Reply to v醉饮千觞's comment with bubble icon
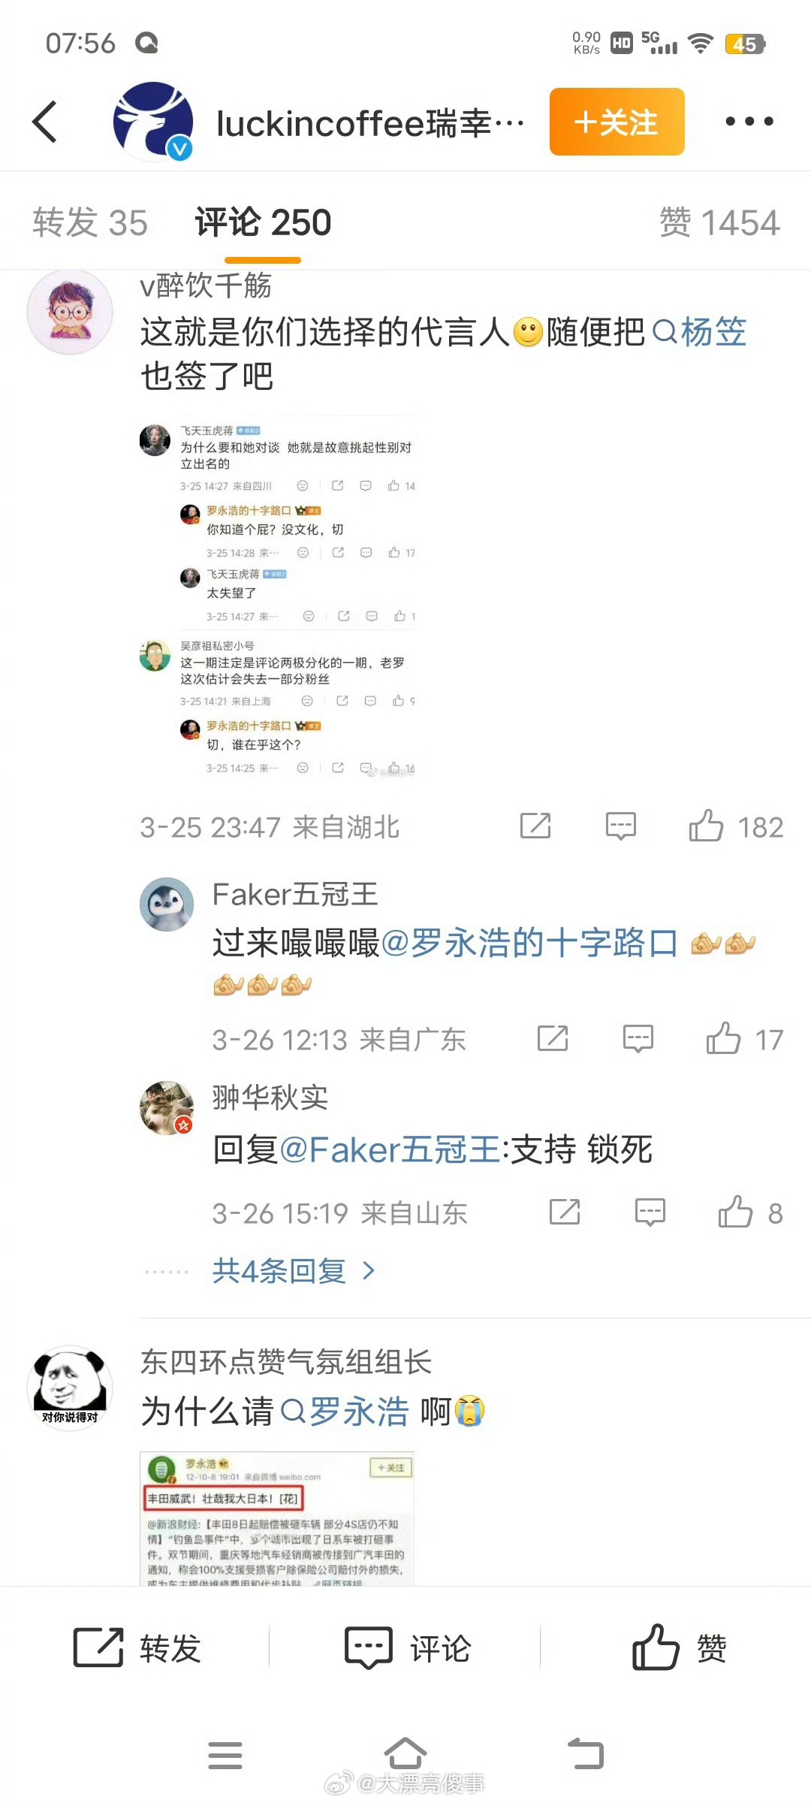The width and height of the screenshot is (811, 1803). click(x=621, y=826)
